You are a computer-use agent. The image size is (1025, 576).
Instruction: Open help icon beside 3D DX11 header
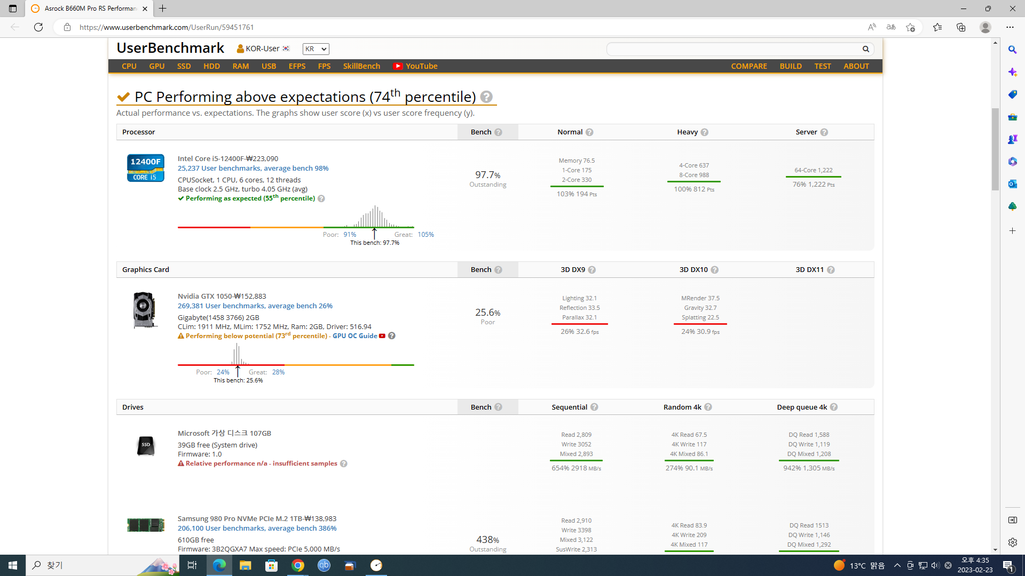pyautogui.click(x=831, y=270)
